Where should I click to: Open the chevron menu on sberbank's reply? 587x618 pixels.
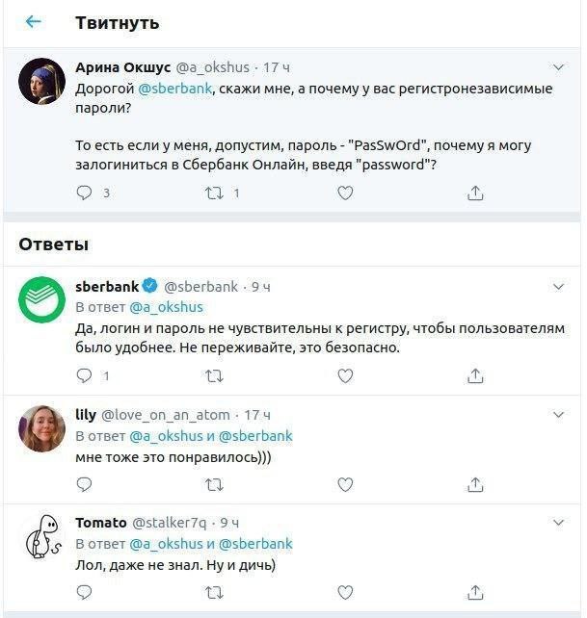(558, 287)
